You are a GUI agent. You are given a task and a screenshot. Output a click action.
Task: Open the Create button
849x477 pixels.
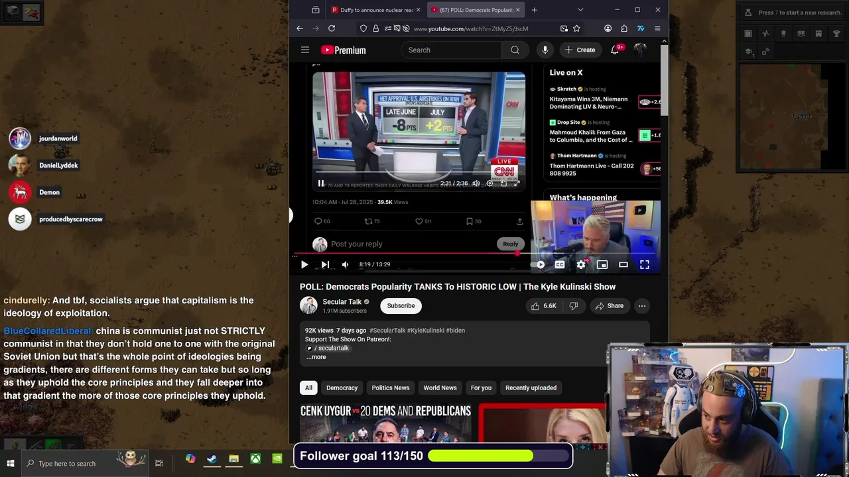coord(580,50)
